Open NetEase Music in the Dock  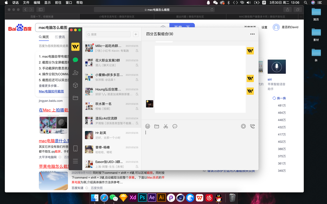click(209, 198)
